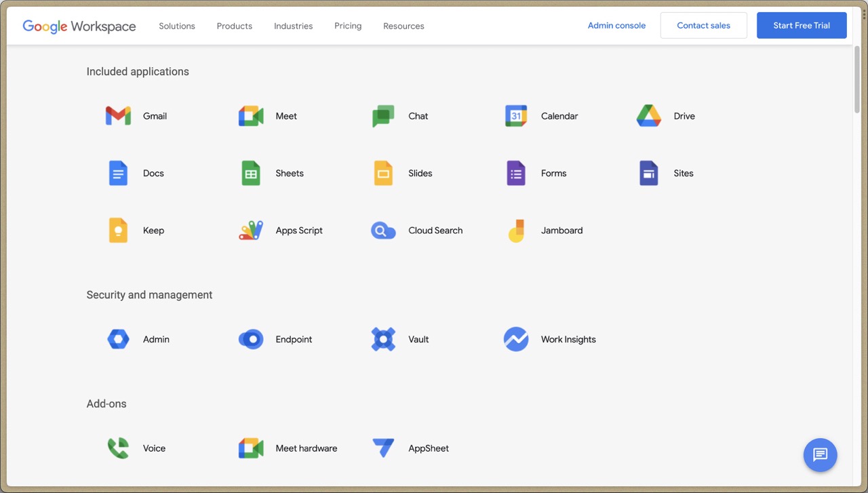Image resolution: width=868 pixels, height=493 pixels.
Task: Click the Admin hexagon icon
Action: pos(118,339)
